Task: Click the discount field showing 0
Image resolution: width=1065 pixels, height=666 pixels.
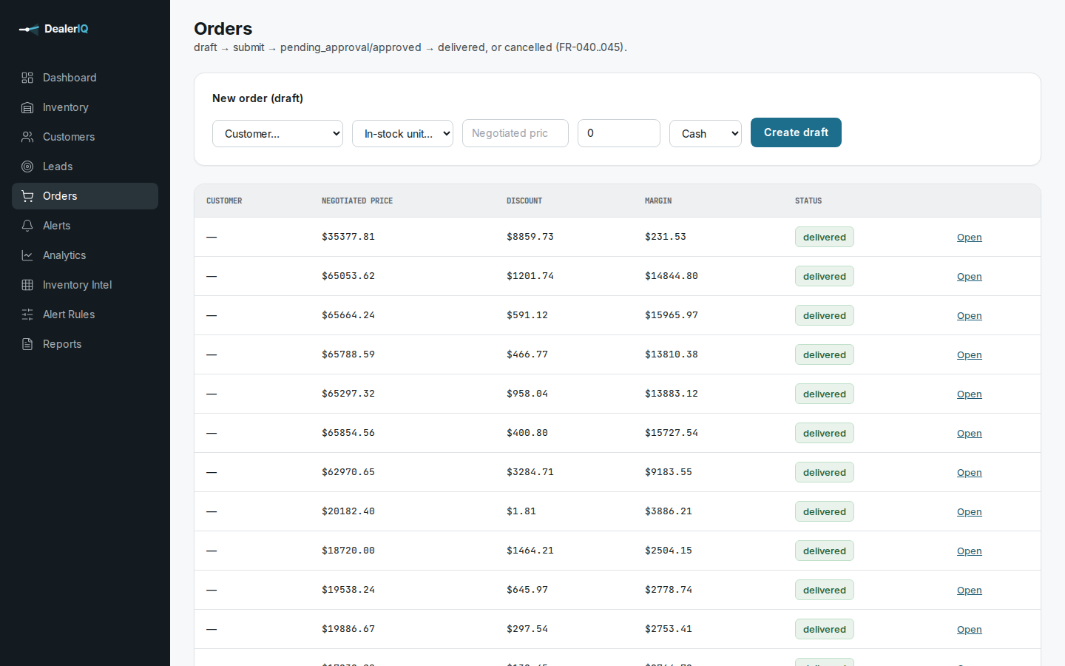Action: pos(619,133)
